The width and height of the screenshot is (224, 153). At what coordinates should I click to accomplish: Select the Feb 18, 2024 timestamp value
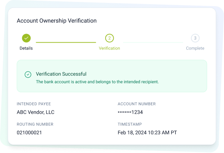(147, 132)
